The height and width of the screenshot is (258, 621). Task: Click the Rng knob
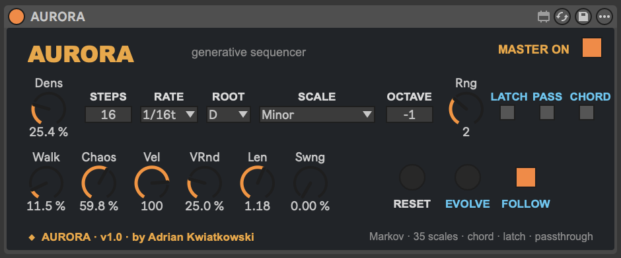(x=466, y=108)
